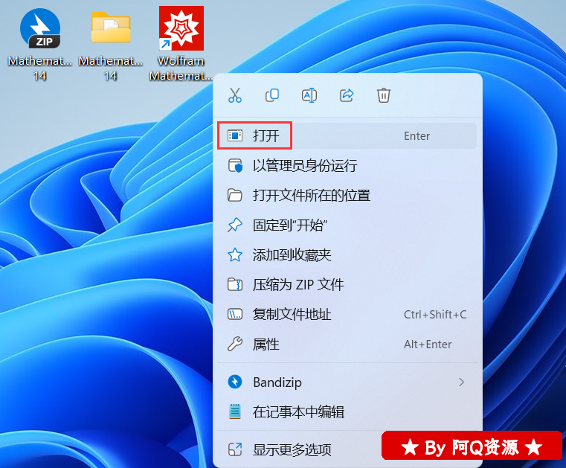
Task: Choose 打开文件所在的位置 menu entry
Action: click(x=347, y=196)
